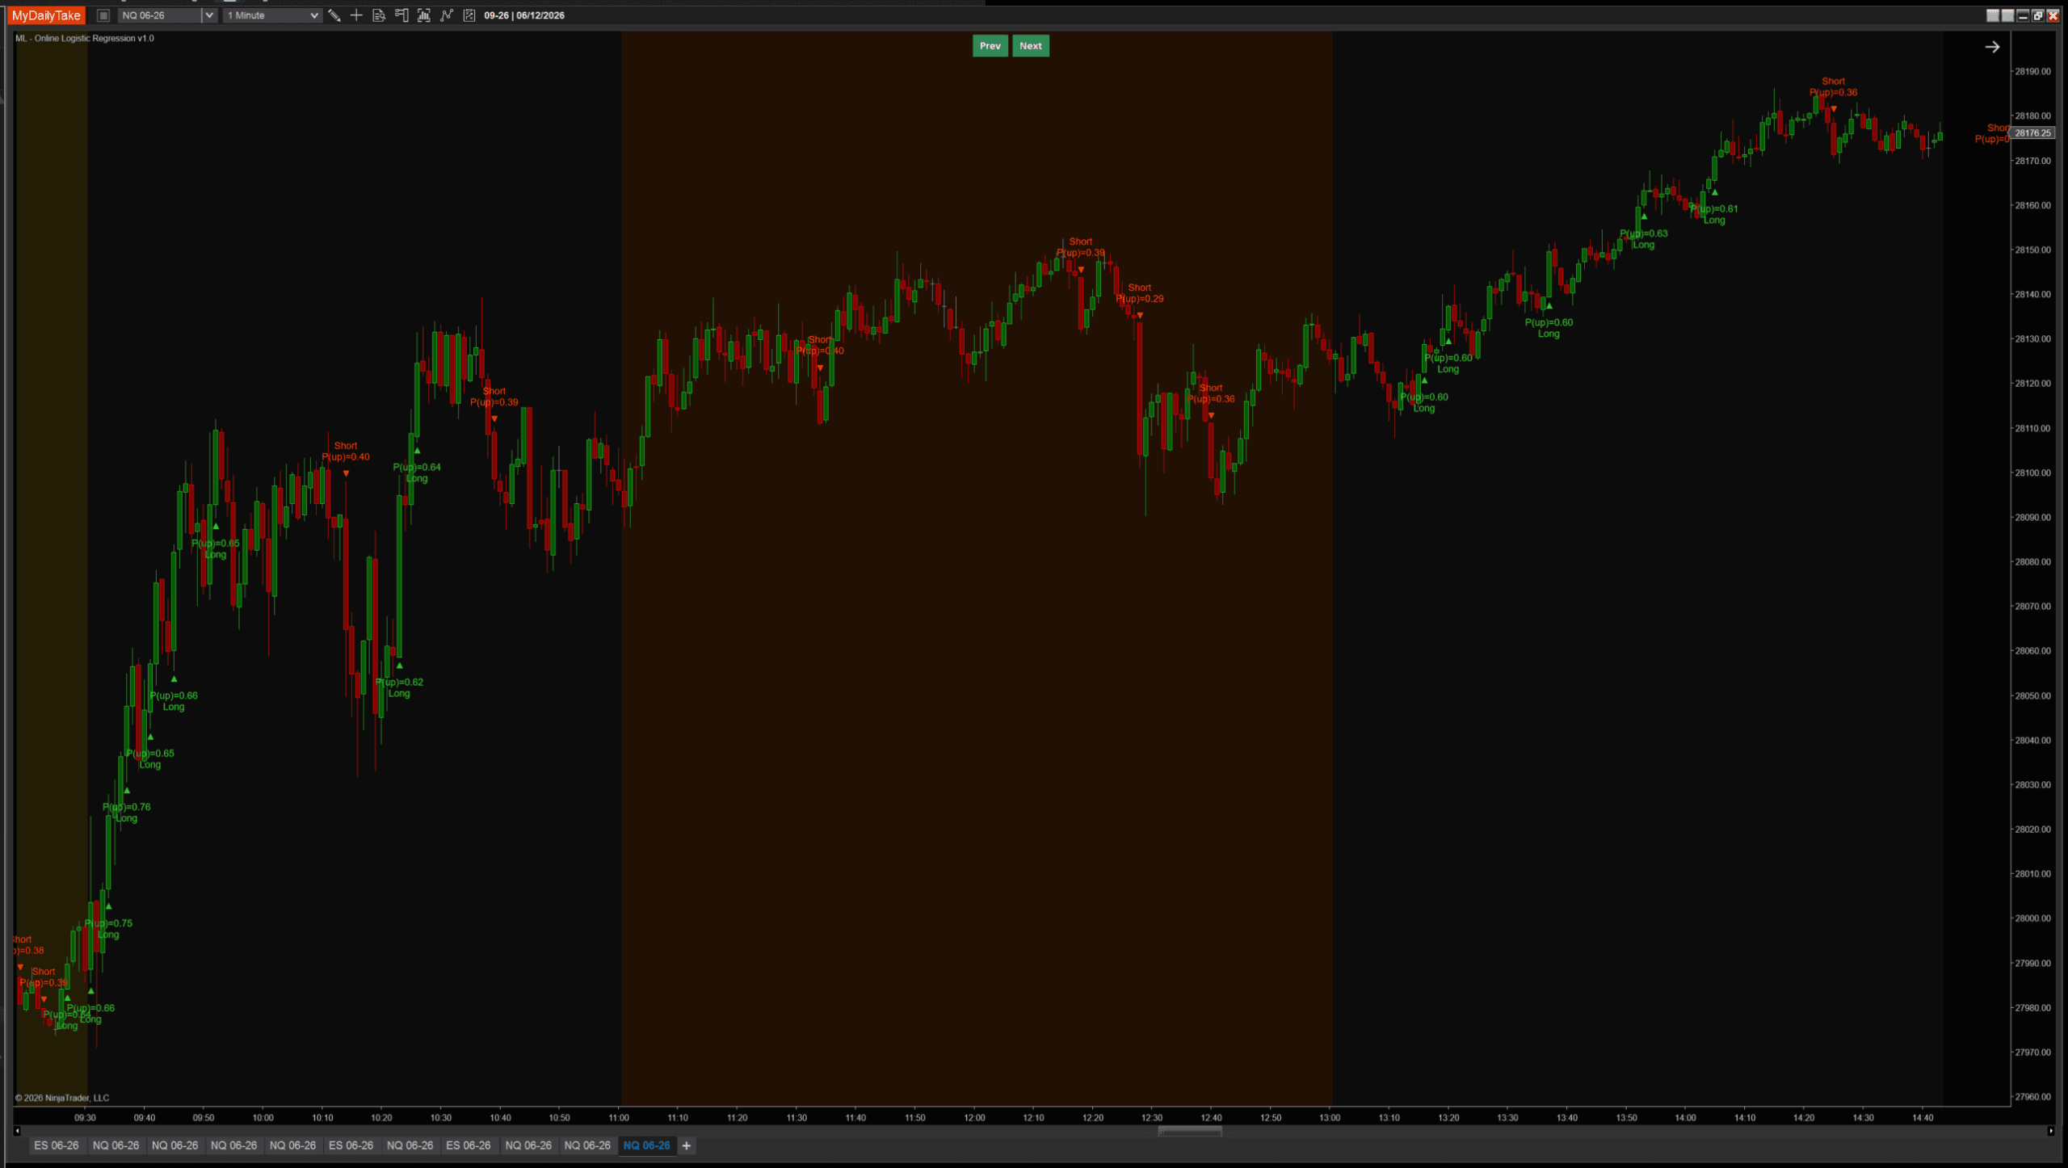Viewport: 2068px width, 1168px height.
Task: Click the 28100.00 price axis label
Action: tap(2032, 473)
